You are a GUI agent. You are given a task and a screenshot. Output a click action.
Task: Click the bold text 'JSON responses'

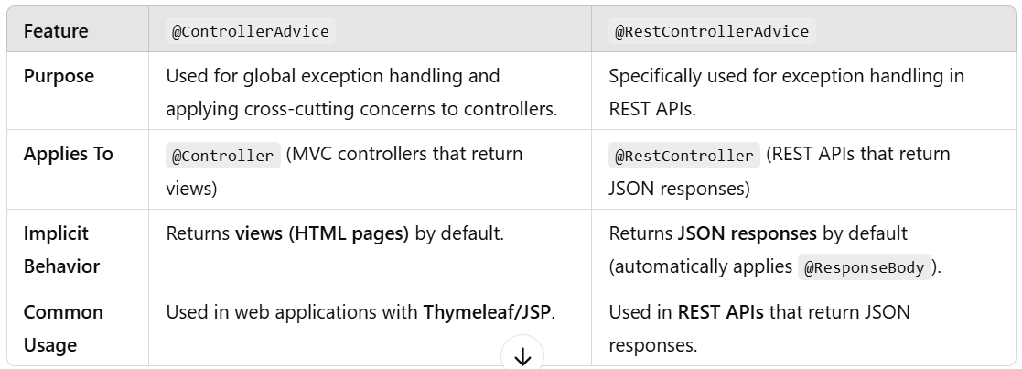click(x=747, y=233)
